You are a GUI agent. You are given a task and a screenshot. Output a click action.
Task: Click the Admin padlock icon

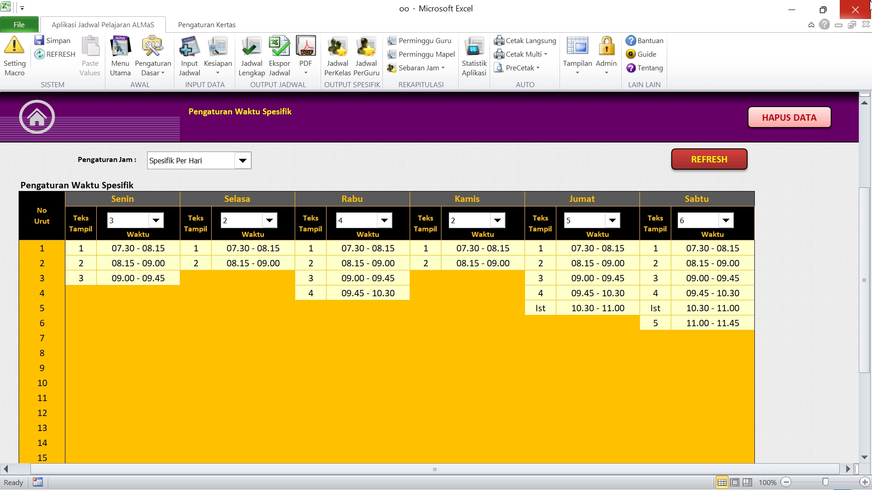606,47
